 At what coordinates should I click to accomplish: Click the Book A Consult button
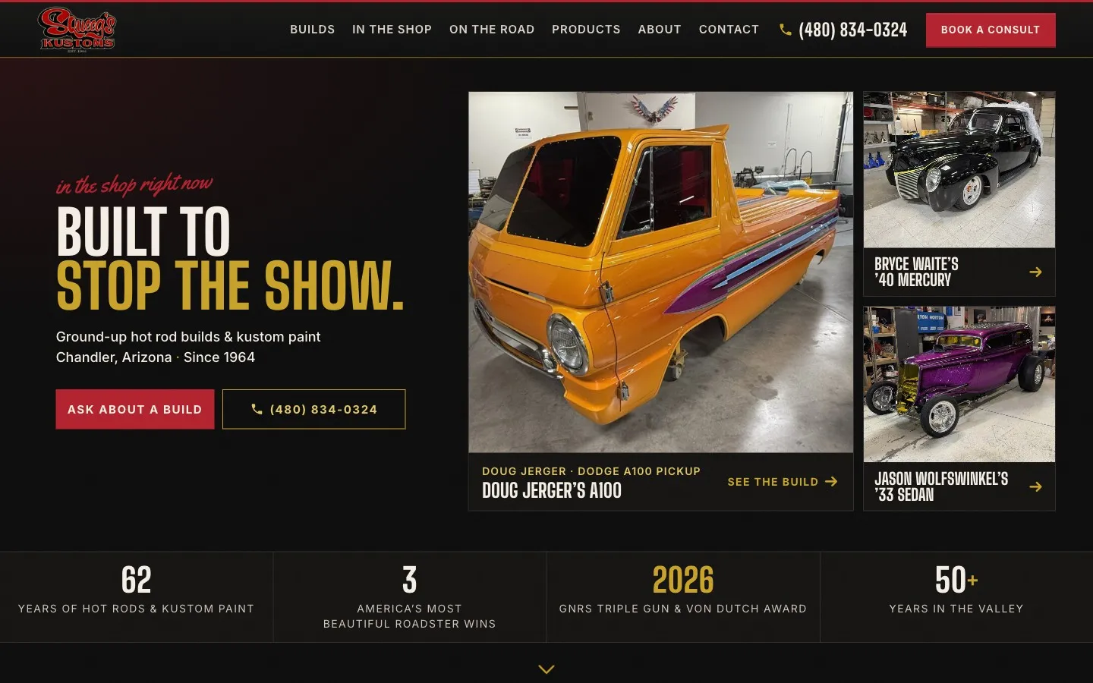[991, 30]
